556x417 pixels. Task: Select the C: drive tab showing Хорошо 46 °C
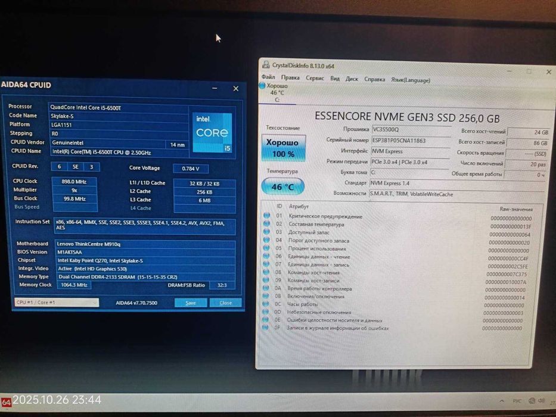coord(277,93)
